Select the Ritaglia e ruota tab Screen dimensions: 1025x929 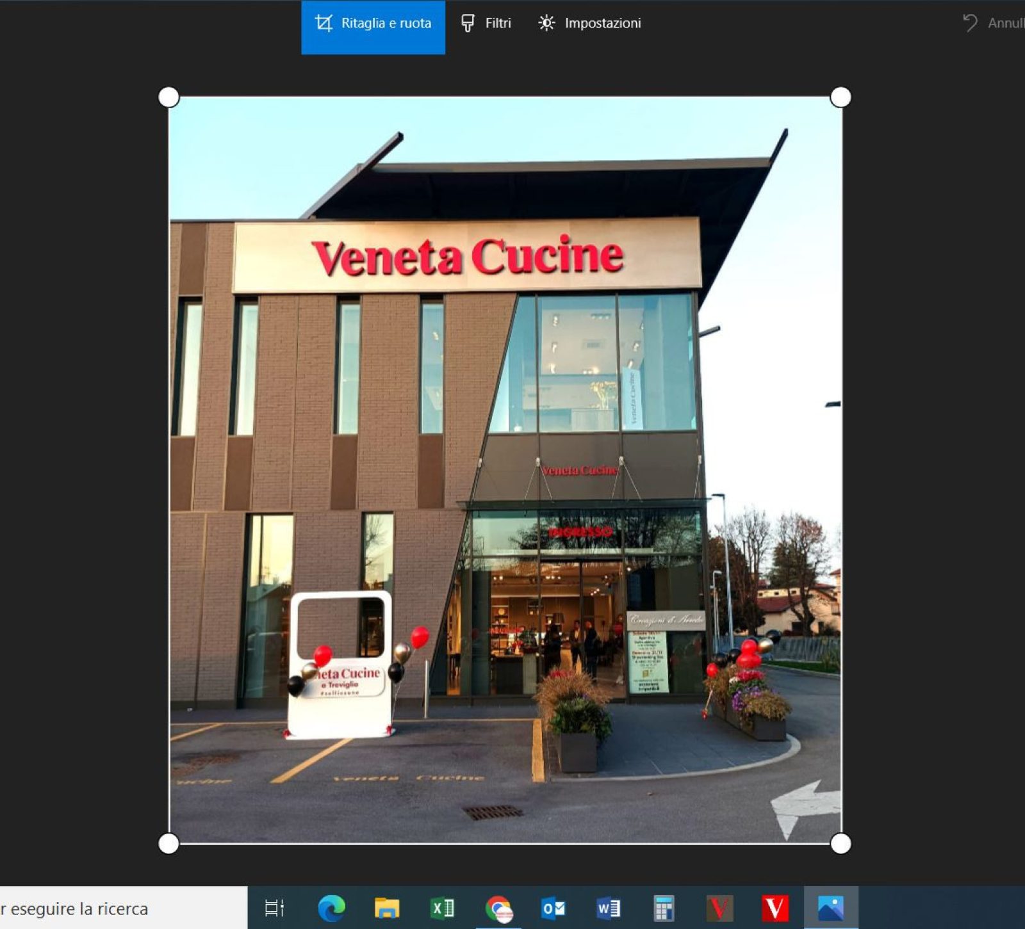click(x=373, y=24)
